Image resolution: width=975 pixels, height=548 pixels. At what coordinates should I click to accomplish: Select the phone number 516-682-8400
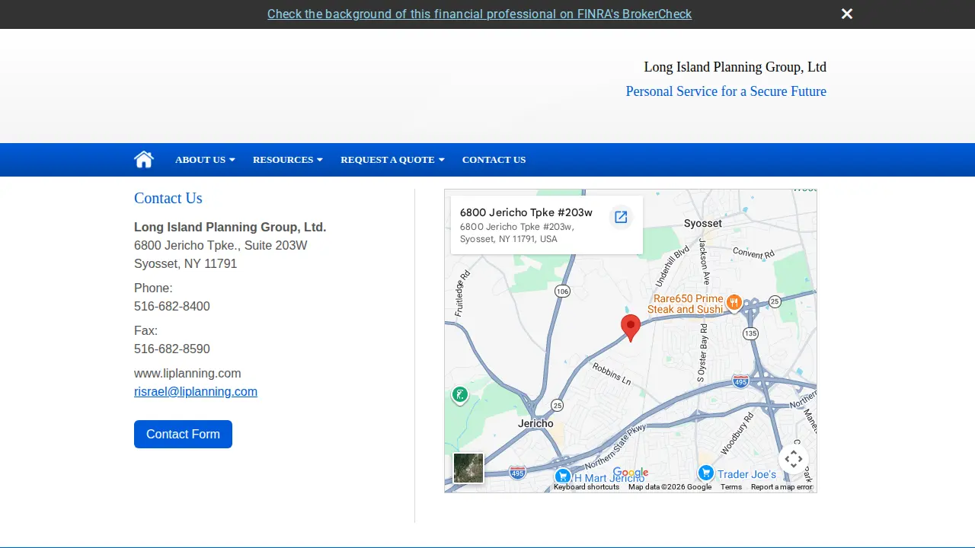(x=172, y=306)
